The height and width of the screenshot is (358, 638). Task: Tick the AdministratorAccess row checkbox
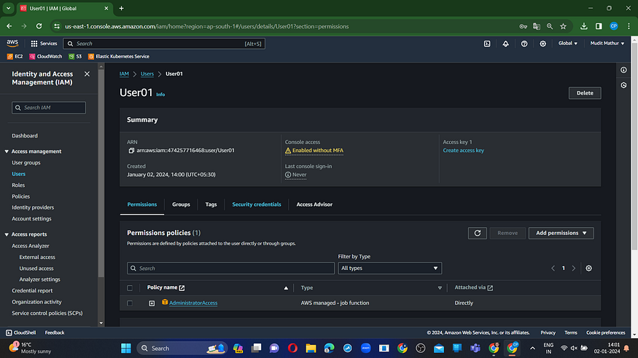(130, 303)
